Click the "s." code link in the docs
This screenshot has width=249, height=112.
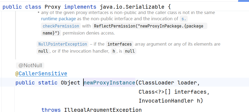(x=183, y=19)
